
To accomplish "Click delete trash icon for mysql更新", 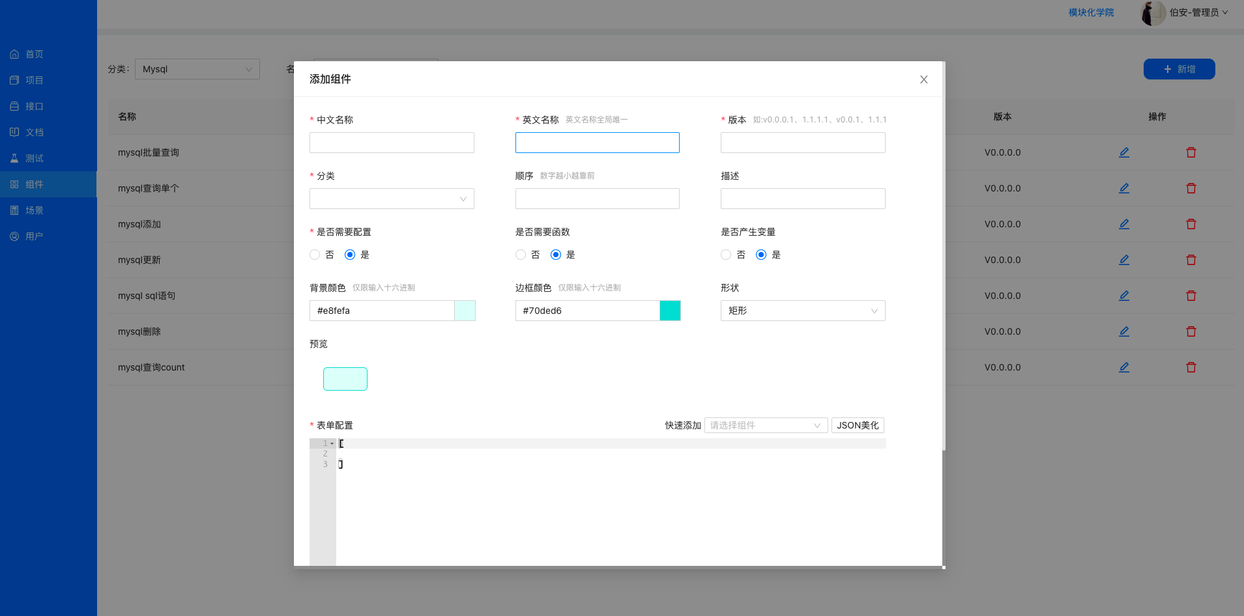I will pos(1191,260).
